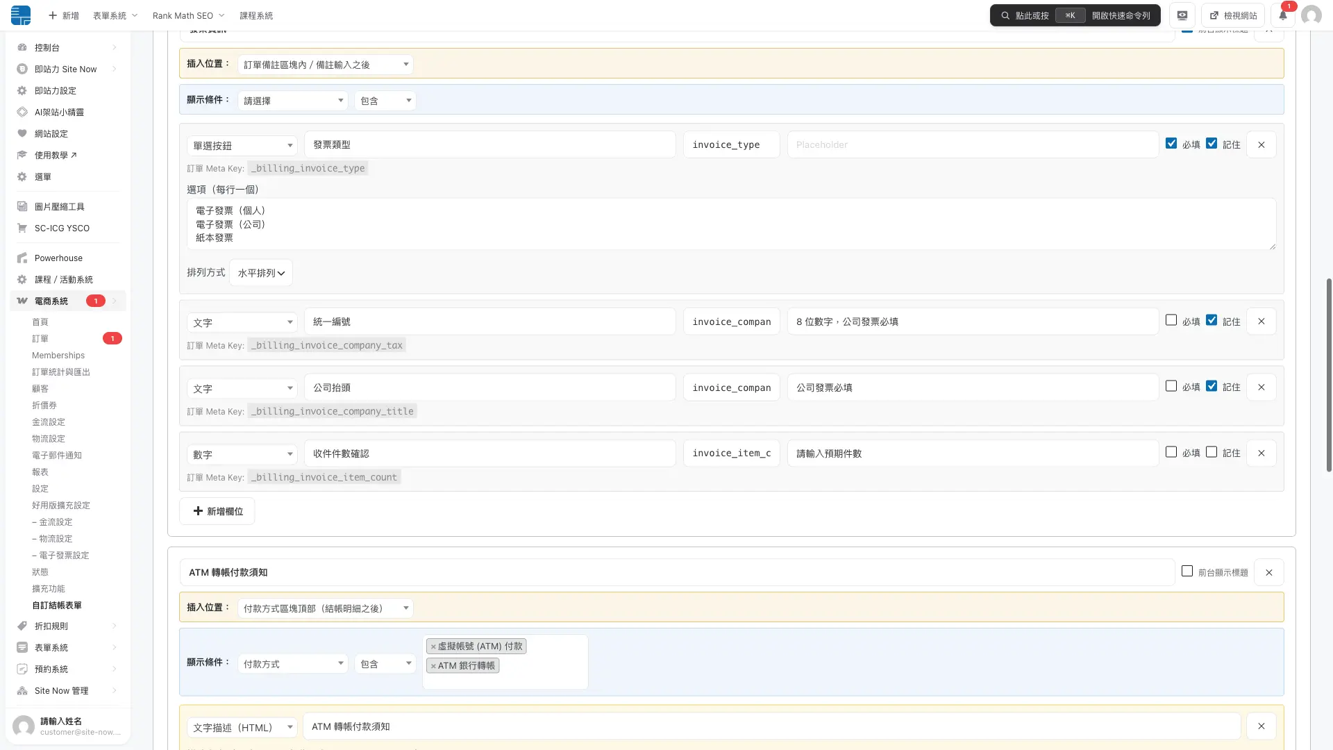Open the 數字 field type dropdown
Screen dimensions: 1333x750
(242, 455)
